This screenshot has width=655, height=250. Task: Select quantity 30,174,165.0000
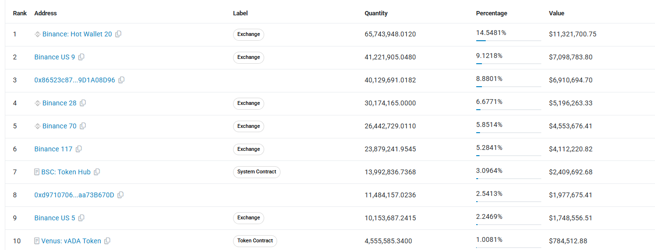click(390, 103)
